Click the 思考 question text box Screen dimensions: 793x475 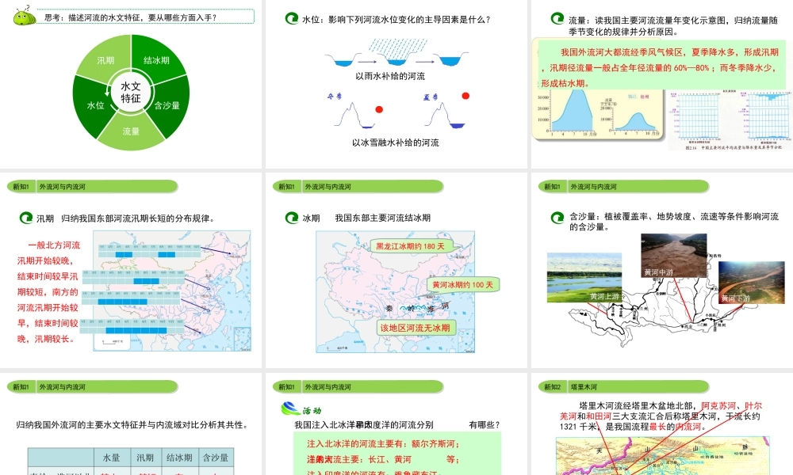[146, 17]
